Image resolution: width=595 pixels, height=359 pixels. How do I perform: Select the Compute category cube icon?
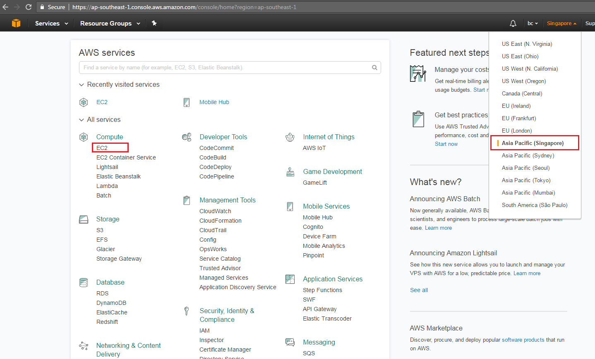(84, 137)
